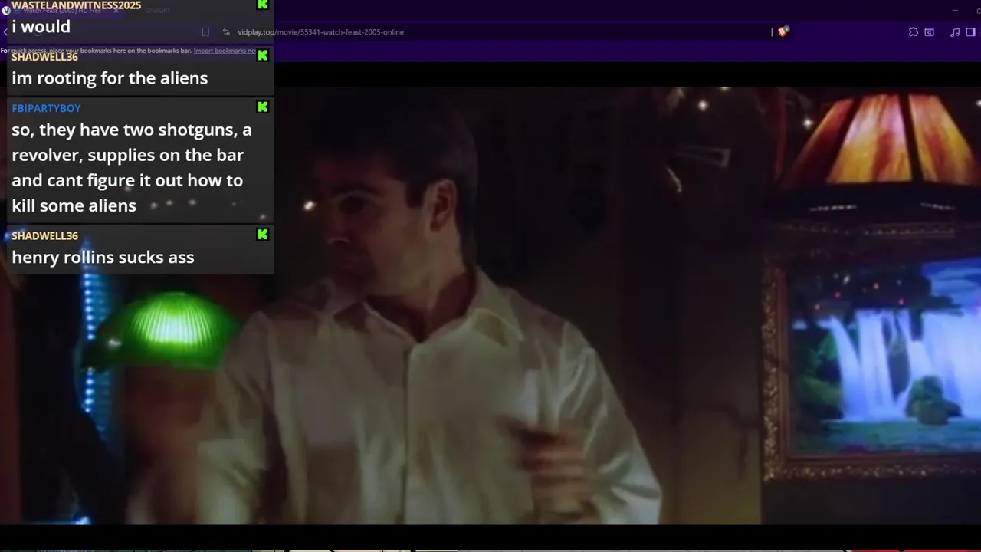The image size is (981, 552).
Task: Open the Brave Playlist music note icon
Action: coord(955,32)
